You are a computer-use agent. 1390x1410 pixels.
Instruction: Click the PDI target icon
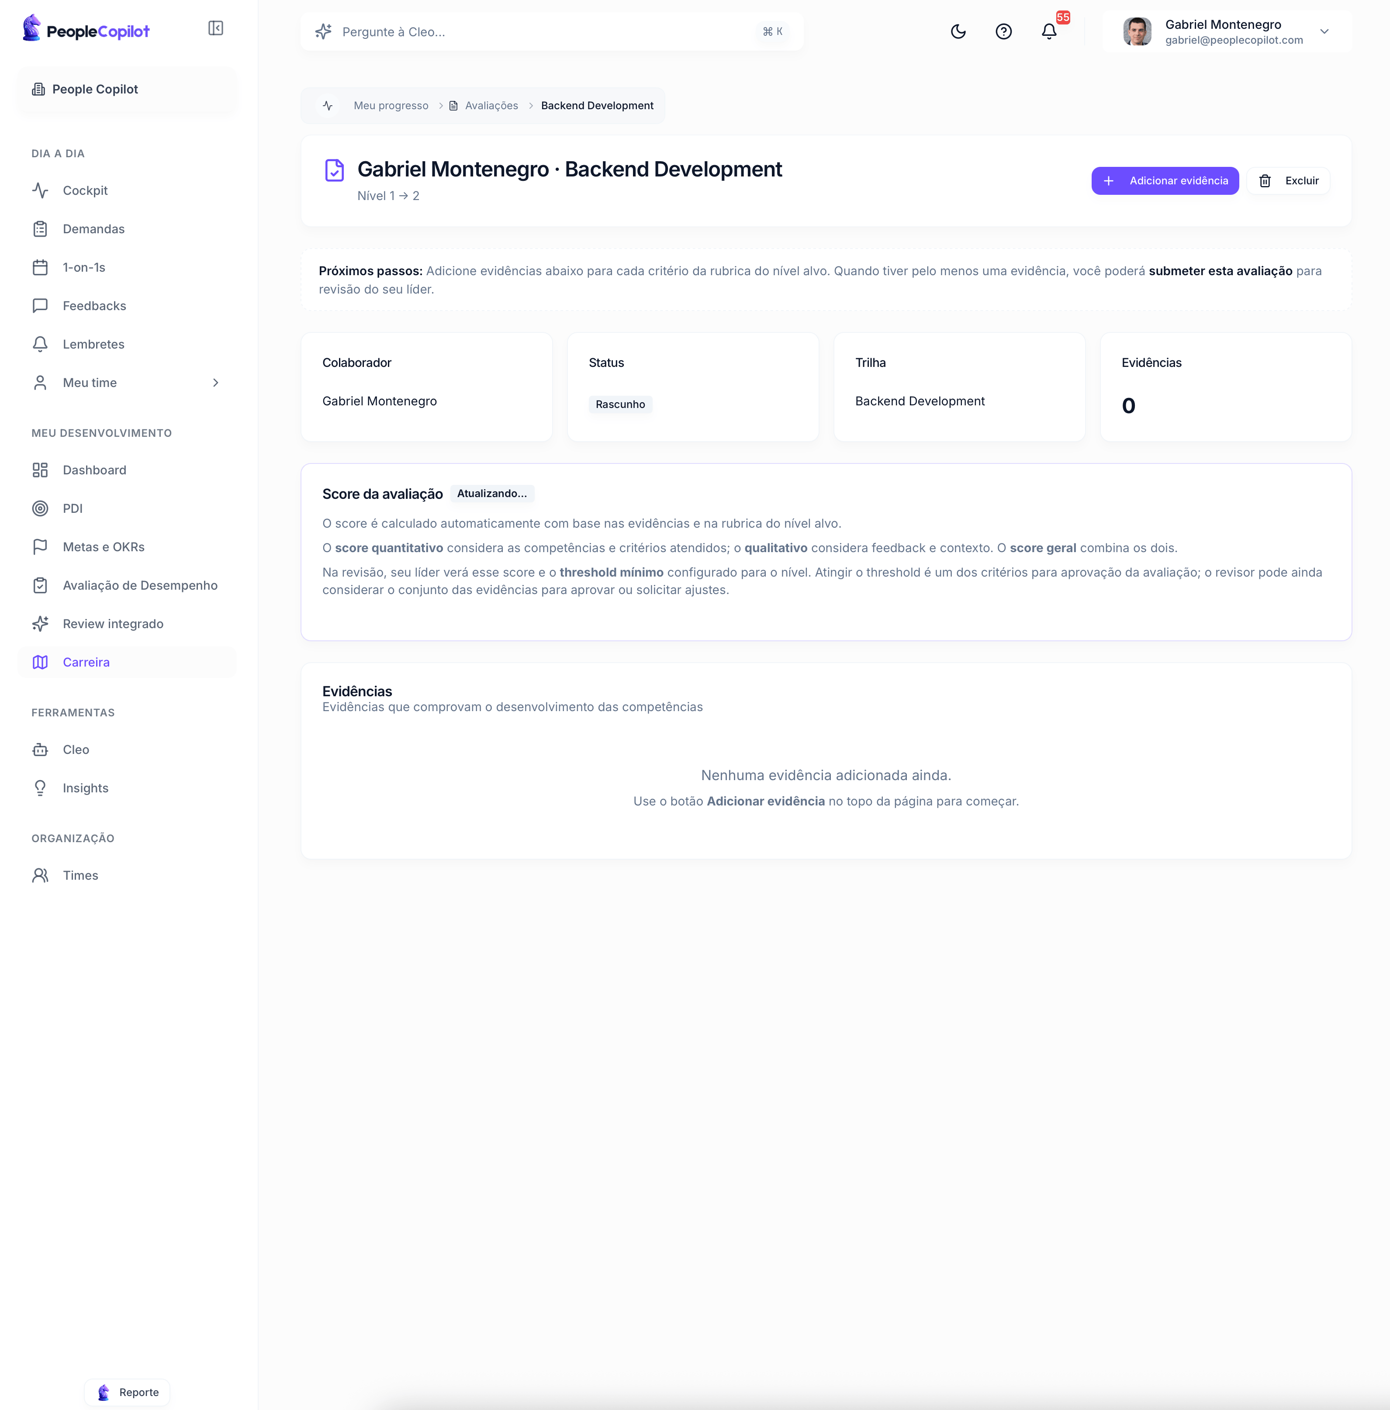40,509
